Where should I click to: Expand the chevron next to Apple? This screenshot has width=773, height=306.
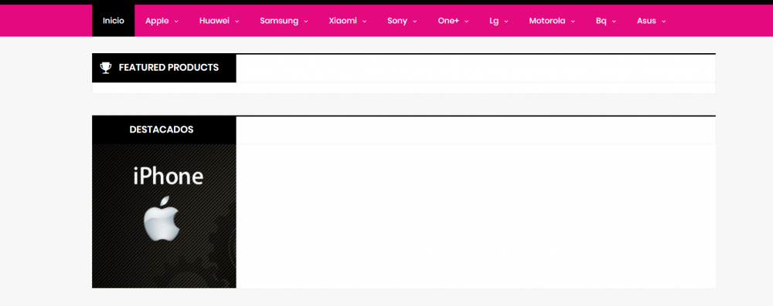click(176, 21)
